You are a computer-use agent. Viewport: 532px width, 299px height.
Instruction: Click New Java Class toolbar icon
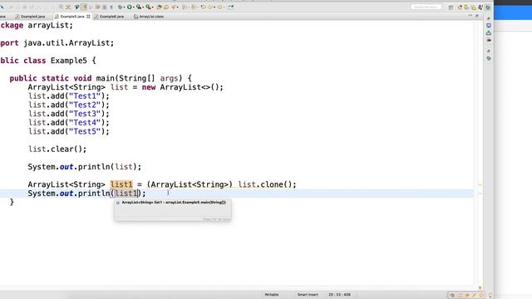[x=166, y=7]
